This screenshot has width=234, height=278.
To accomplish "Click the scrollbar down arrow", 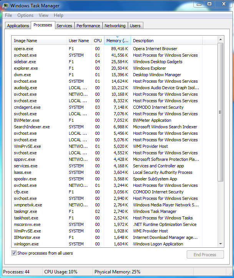I will click(221, 244).
